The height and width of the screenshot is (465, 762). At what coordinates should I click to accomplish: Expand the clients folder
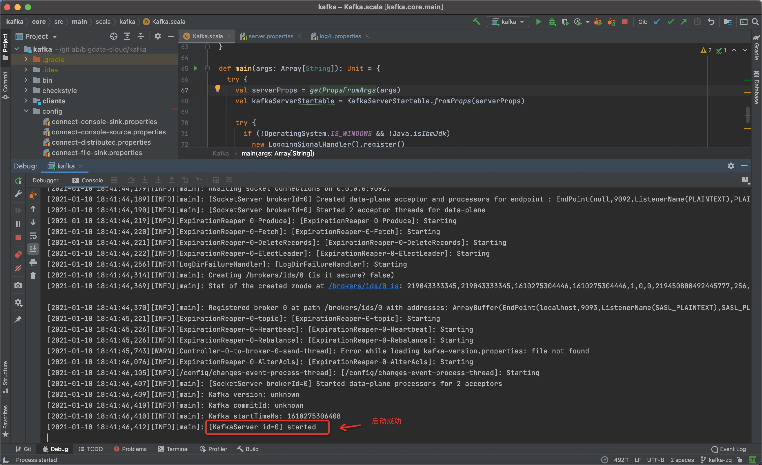[x=26, y=101]
